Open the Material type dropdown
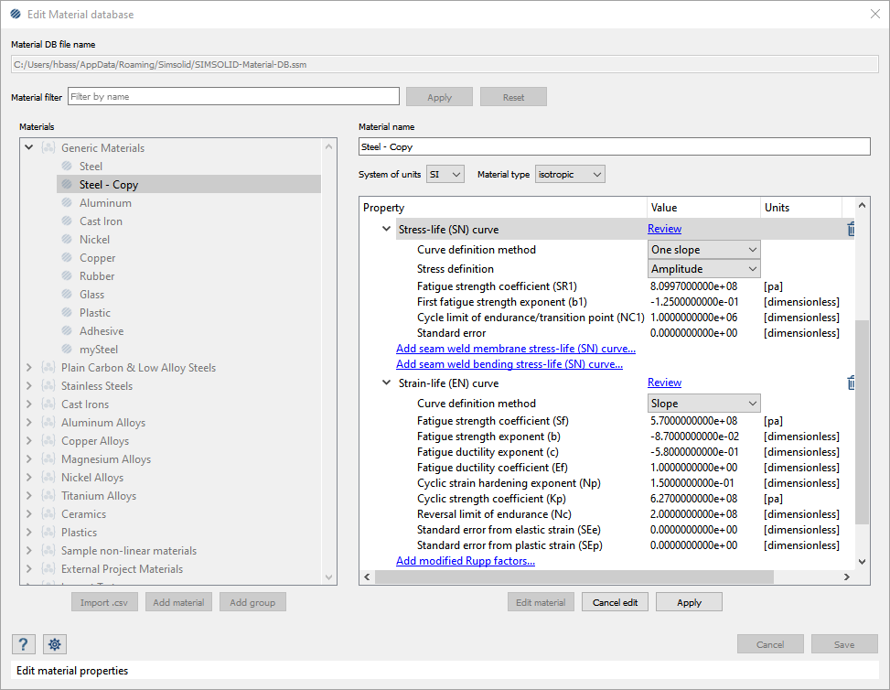 (570, 174)
